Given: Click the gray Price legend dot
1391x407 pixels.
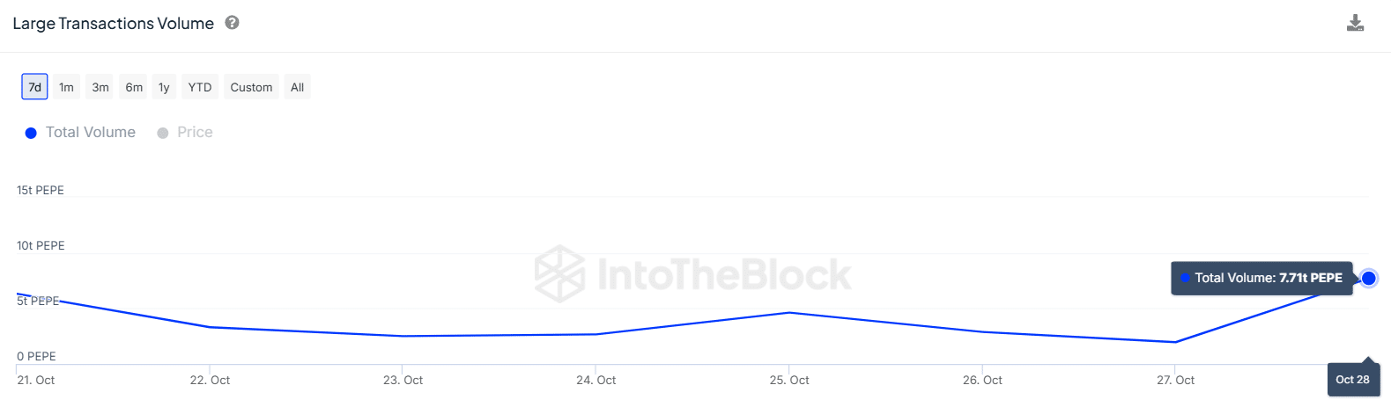Looking at the screenshot, I should click(x=163, y=133).
